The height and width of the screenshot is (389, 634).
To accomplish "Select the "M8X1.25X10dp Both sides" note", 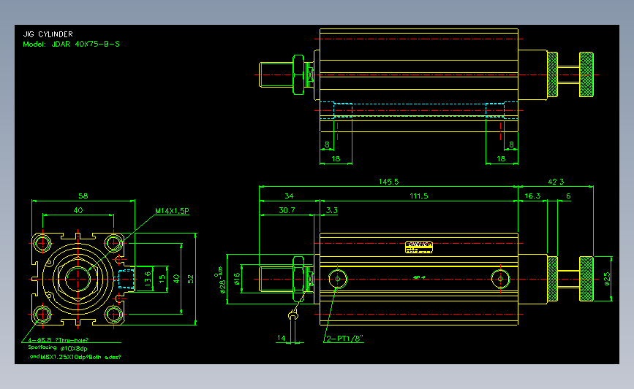I will (x=75, y=357).
